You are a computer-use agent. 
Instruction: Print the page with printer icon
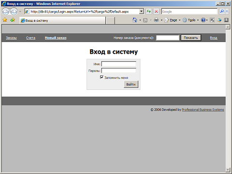[156, 20]
